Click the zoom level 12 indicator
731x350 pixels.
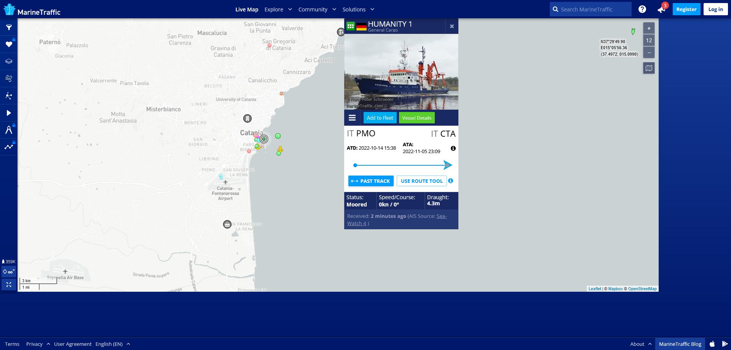(x=649, y=40)
